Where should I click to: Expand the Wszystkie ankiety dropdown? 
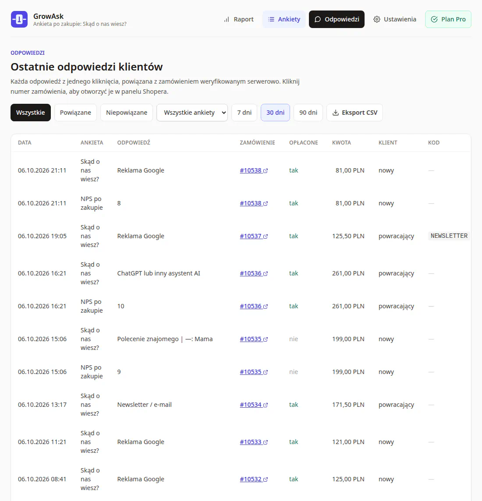(192, 113)
